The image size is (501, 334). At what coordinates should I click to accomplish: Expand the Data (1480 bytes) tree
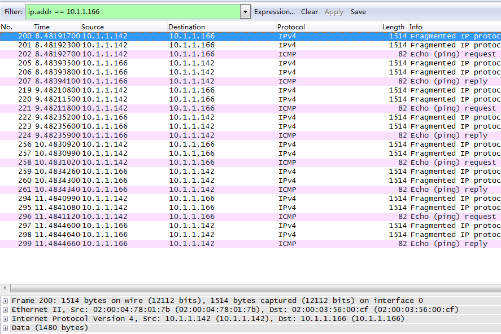pyautogui.click(x=5, y=328)
